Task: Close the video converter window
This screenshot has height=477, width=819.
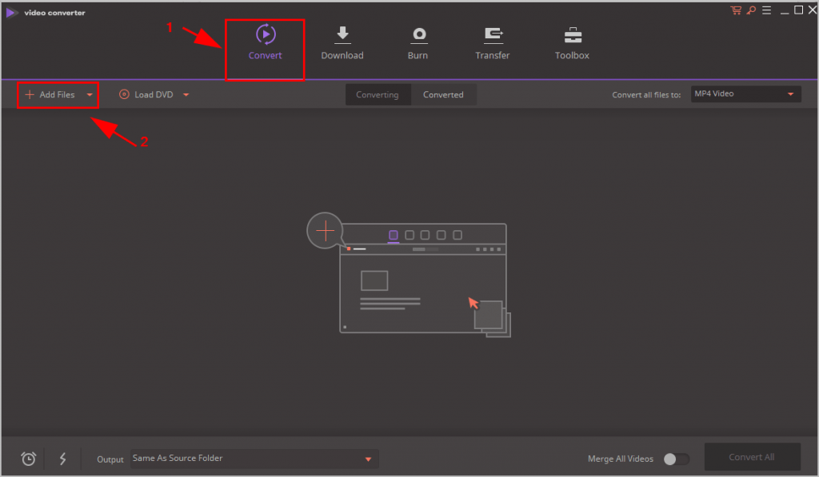Action: [813, 10]
